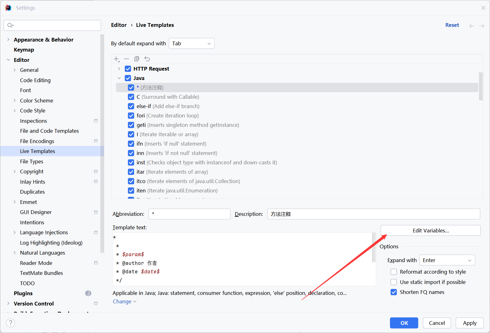Click the add template plus icon

click(x=116, y=59)
